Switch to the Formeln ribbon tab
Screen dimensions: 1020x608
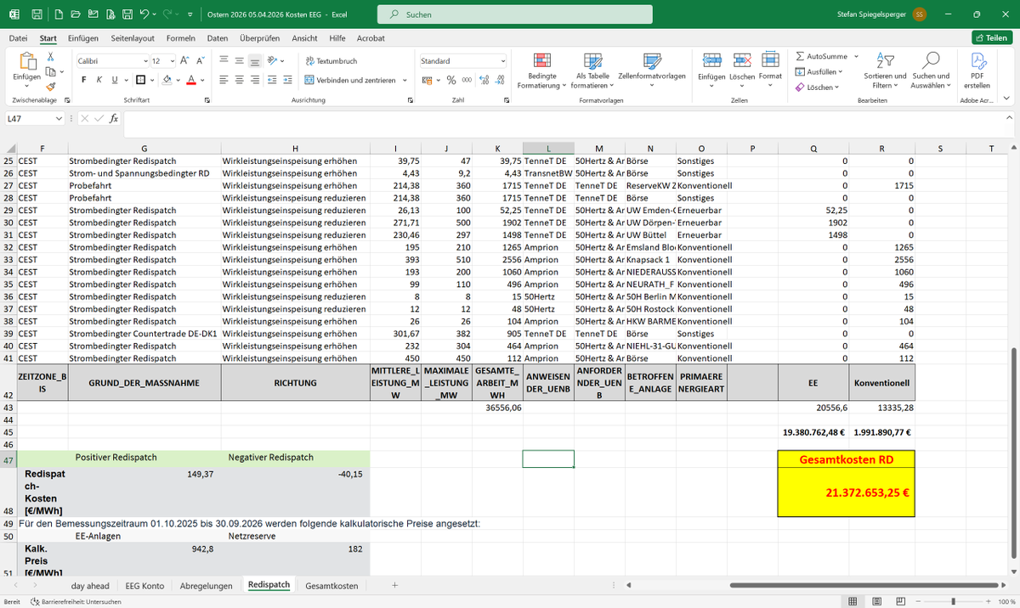180,38
